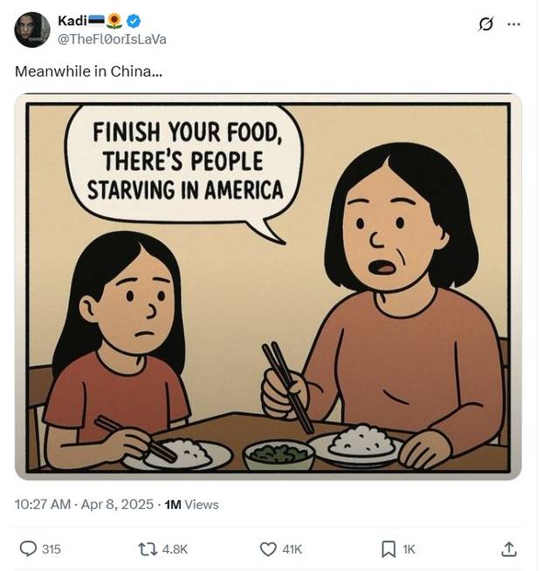Repost this tweet via the repost icon
Image resolution: width=543 pixels, height=571 pixels.
point(148,548)
